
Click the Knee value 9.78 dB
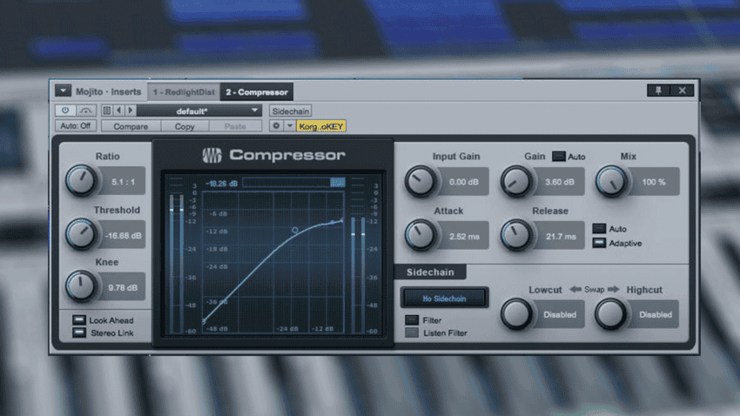tap(123, 287)
